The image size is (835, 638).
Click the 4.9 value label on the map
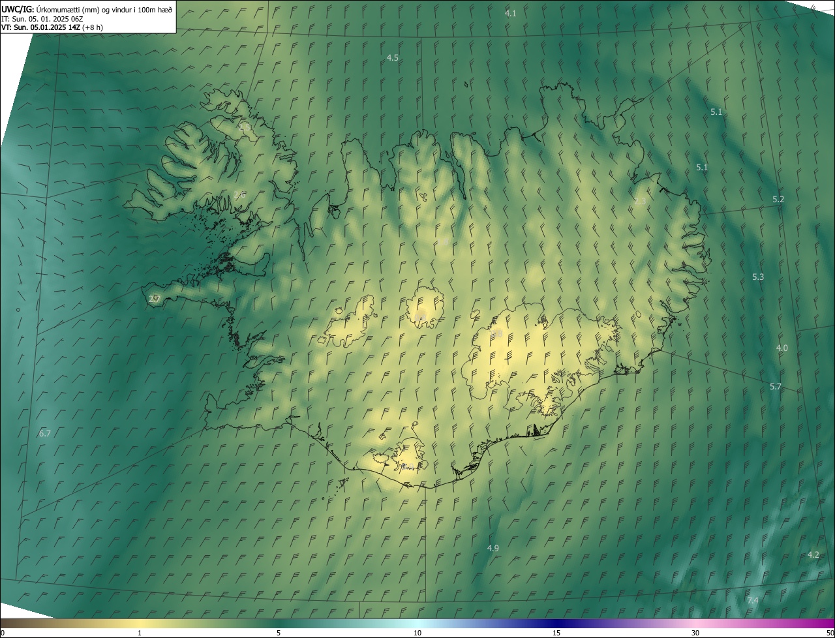[x=493, y=548]
